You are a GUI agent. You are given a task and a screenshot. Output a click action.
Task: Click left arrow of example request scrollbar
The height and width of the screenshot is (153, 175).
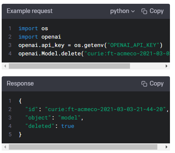click(x=5, y=66)
